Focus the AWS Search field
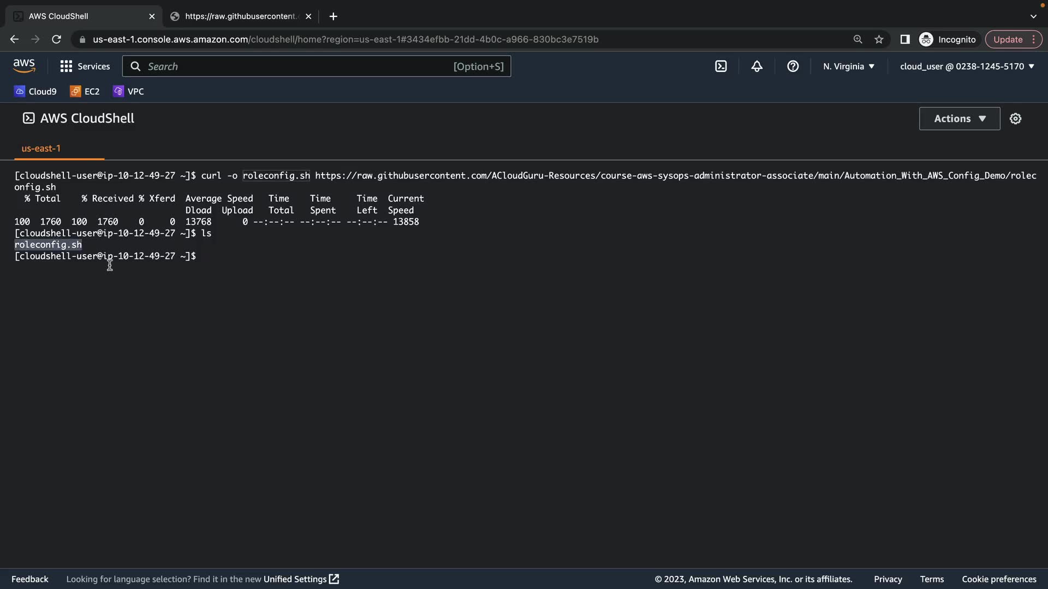The width and height of the screenshot is (1048, 589). [317, 67]
